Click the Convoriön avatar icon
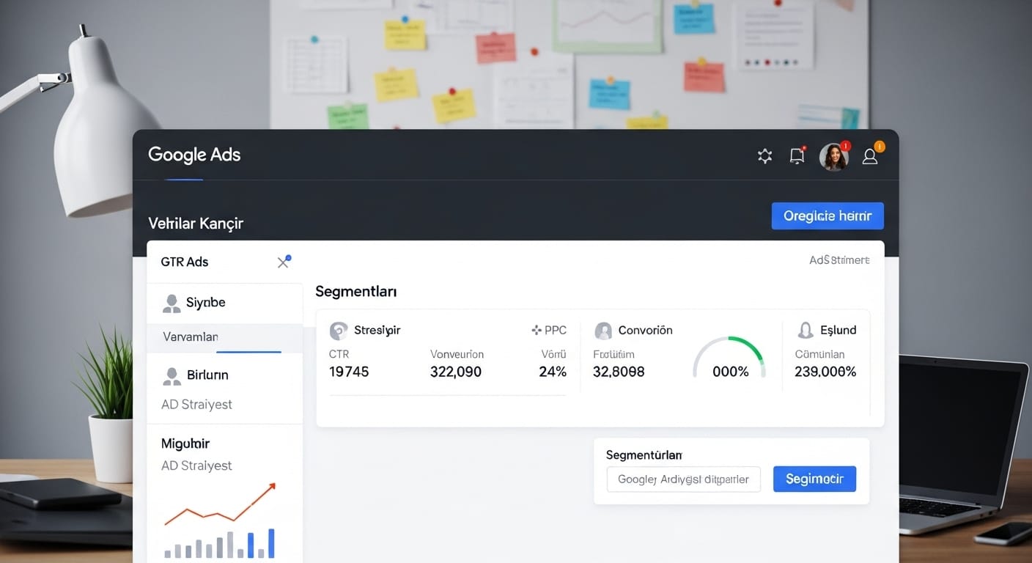The height and width of the screenshot is (563, 1032). pos(603,331)
